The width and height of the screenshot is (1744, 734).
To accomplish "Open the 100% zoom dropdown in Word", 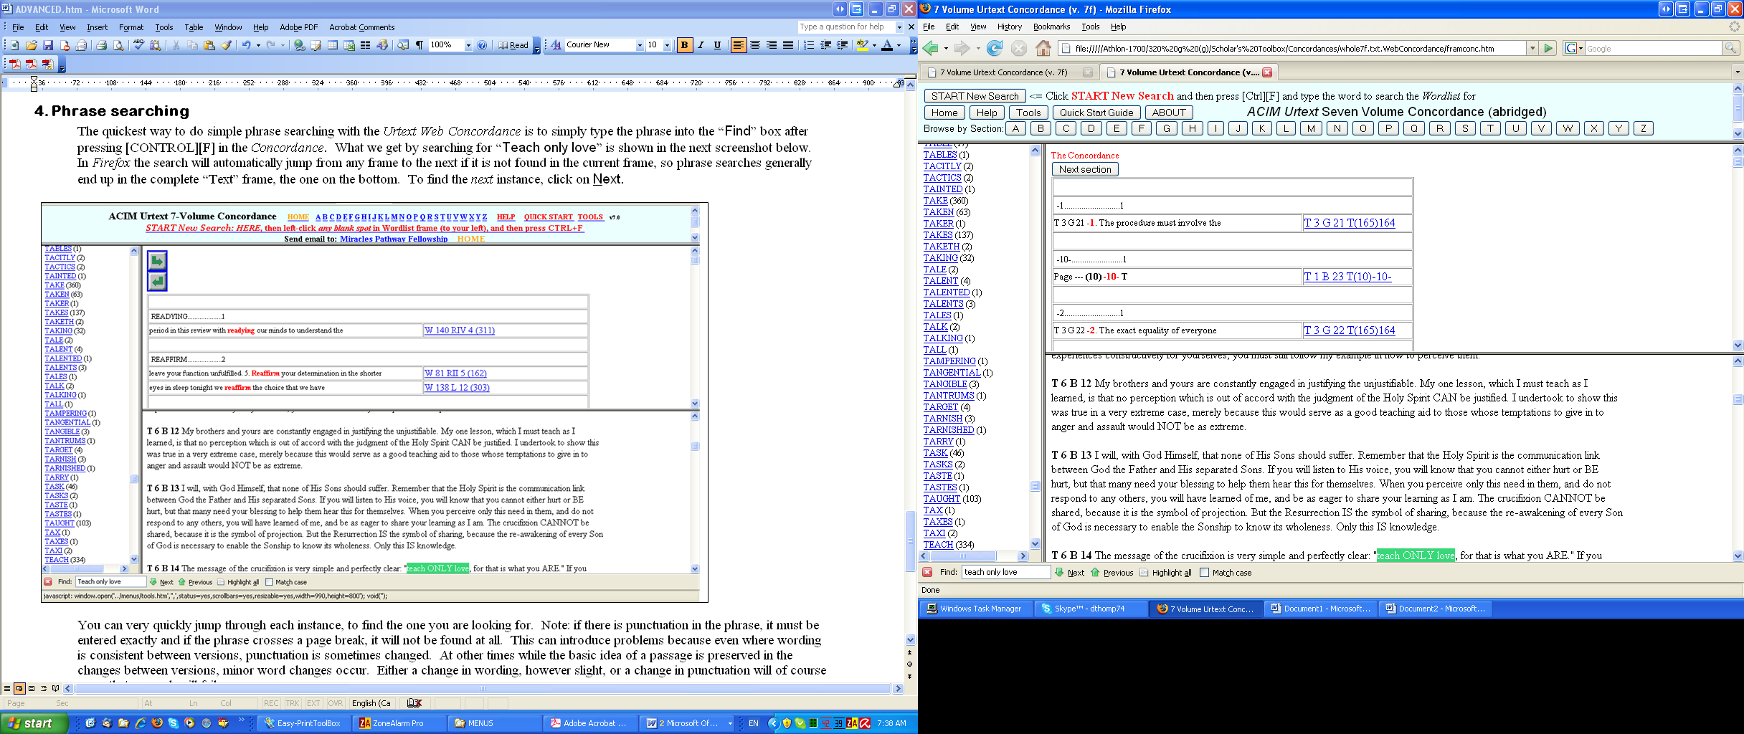I will (468, 45).
